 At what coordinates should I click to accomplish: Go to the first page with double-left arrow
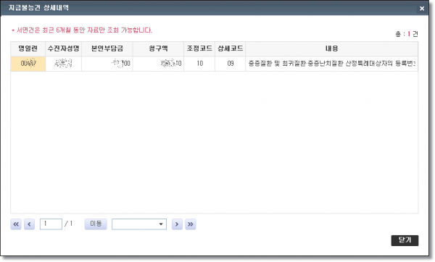tap(16, 224)
